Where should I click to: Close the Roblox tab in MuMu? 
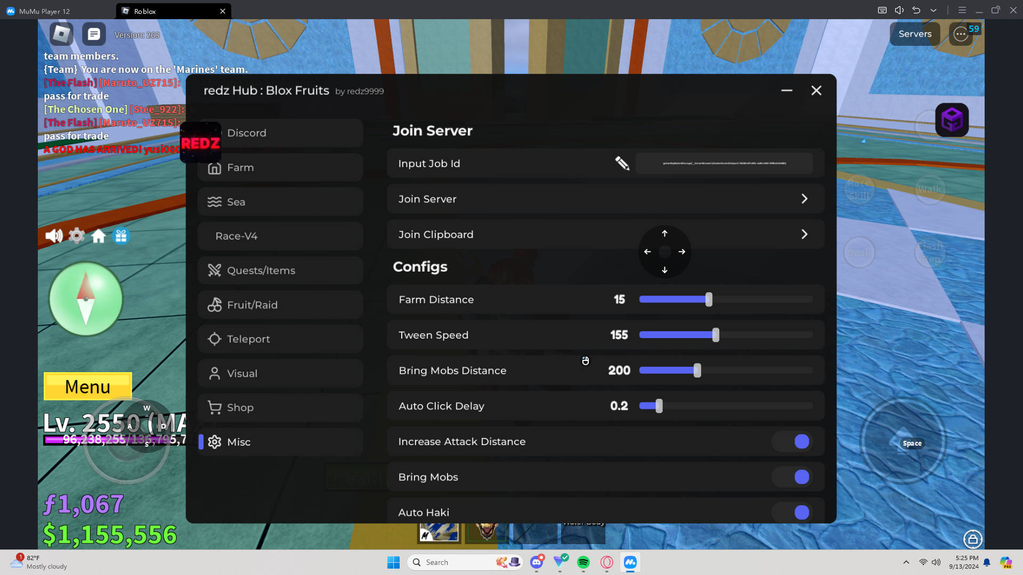223,11
